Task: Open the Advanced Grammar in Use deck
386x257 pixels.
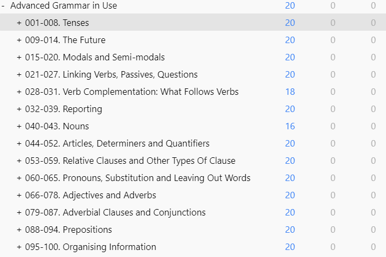Action: coord(64,5)
